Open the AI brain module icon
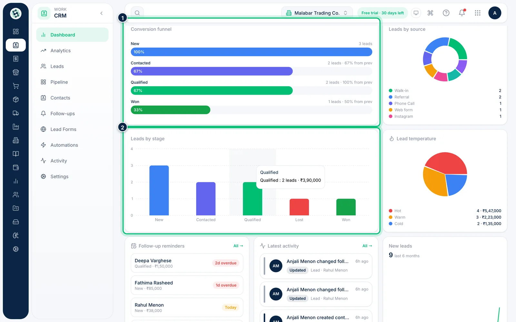 [x=15, y=235]
